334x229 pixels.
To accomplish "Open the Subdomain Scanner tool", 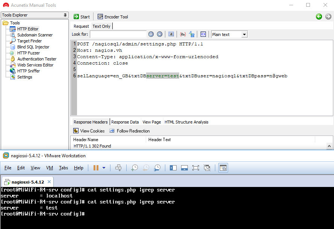I will (x=35, y=35).
